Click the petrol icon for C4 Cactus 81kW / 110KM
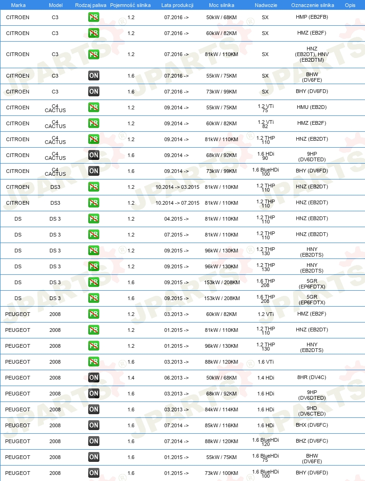The image size is (365, 481). coord(94,139)
